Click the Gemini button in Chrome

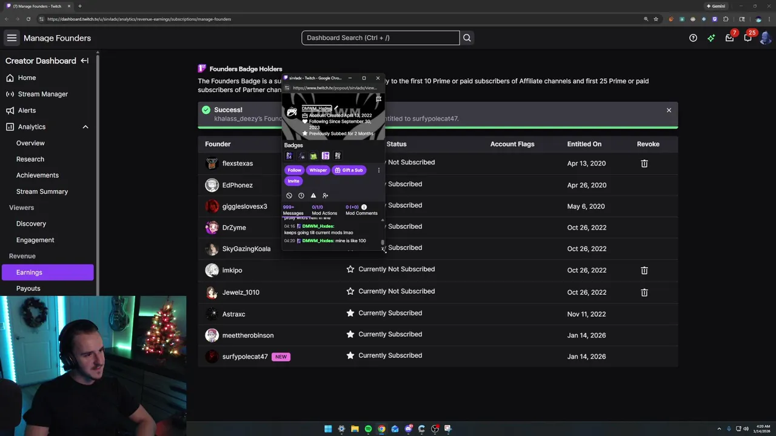tap(716, 6)
